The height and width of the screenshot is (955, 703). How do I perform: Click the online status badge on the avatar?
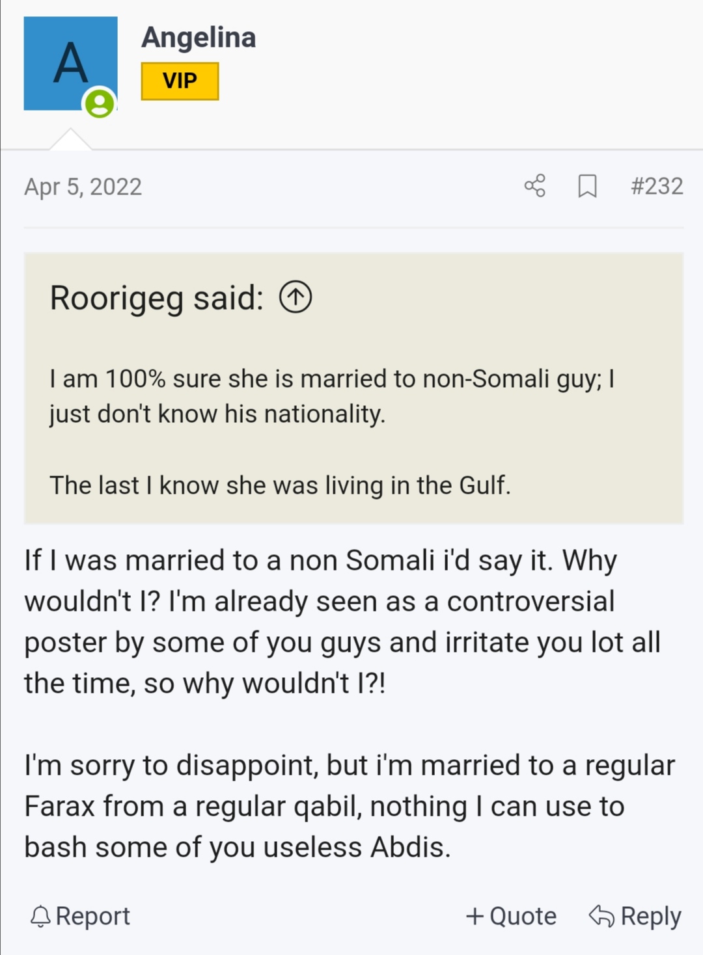click(x=100, y=103)
